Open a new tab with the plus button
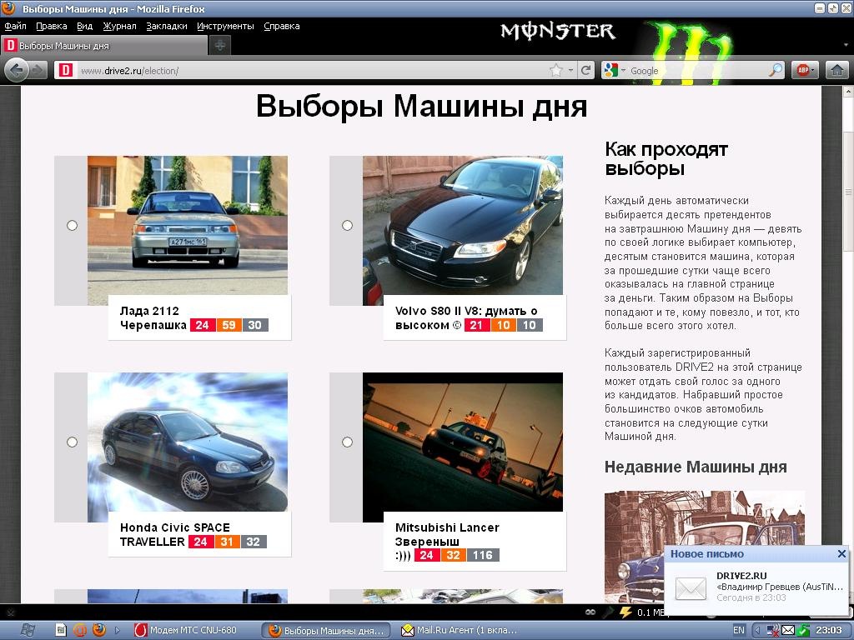Image resolution: width=854 pixels, height=640 pixels. pos(220,46)
